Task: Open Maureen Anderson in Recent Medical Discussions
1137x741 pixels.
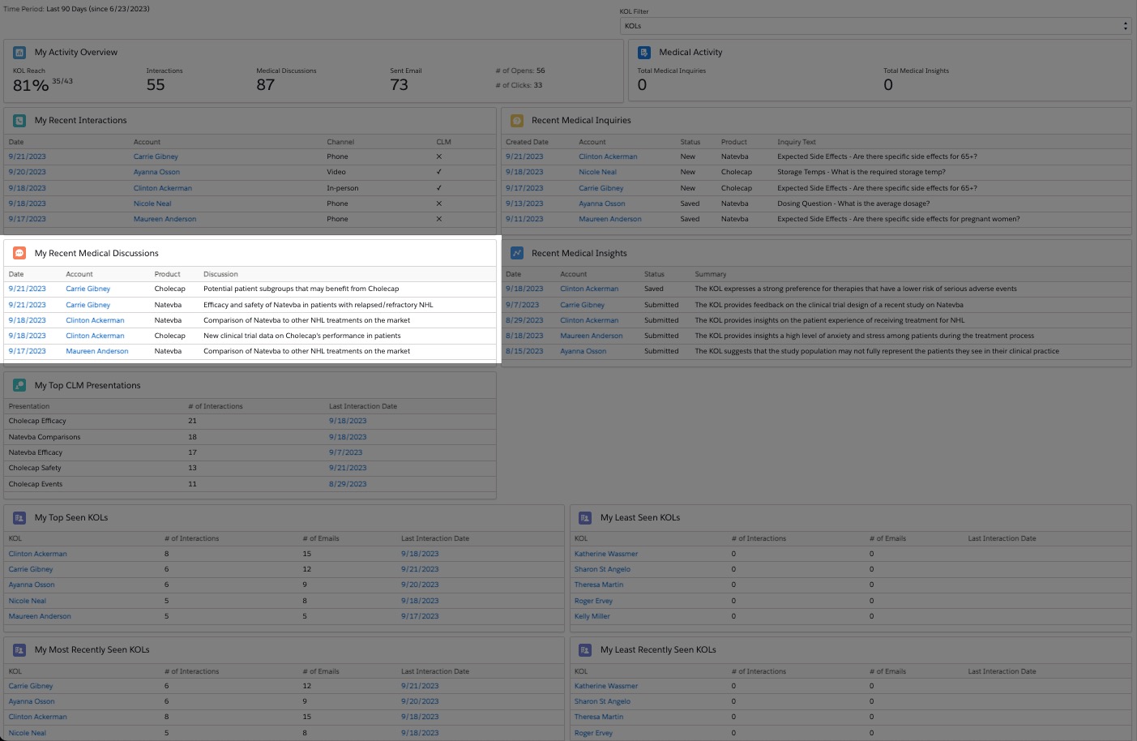Action: [x=97, y=351]
